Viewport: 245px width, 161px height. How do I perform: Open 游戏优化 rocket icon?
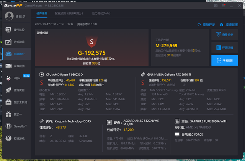click(15, 90)
